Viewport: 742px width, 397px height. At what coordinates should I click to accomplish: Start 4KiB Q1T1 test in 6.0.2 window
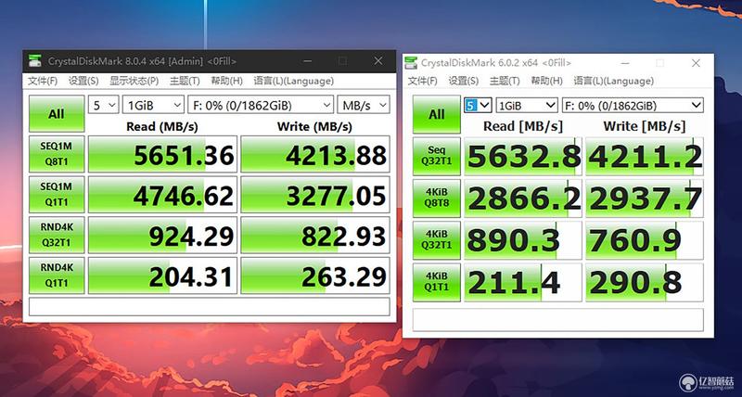point(436,282)
